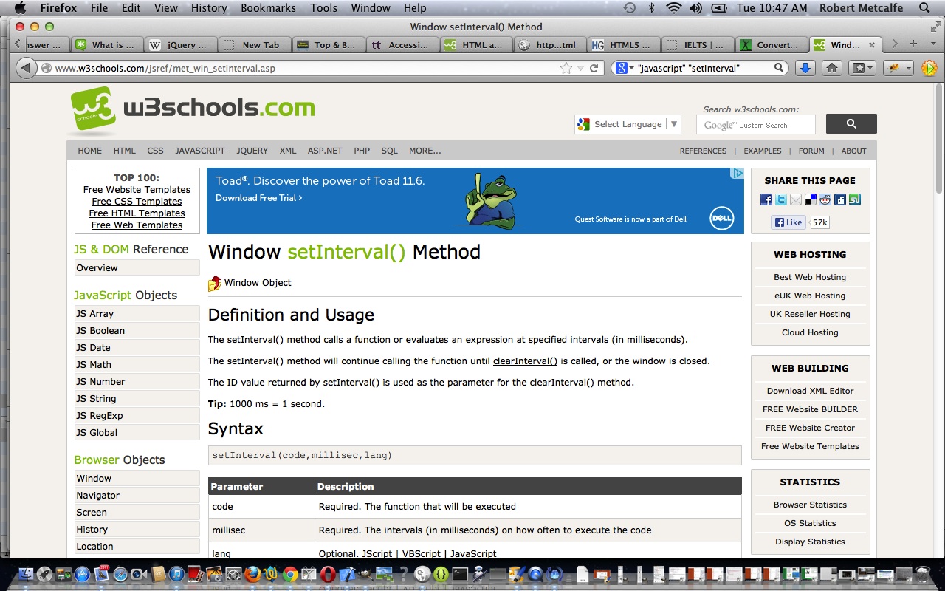Open the MORE... navigation item
The height and width of the screenshot is (591, 945).
click(425, 151)
